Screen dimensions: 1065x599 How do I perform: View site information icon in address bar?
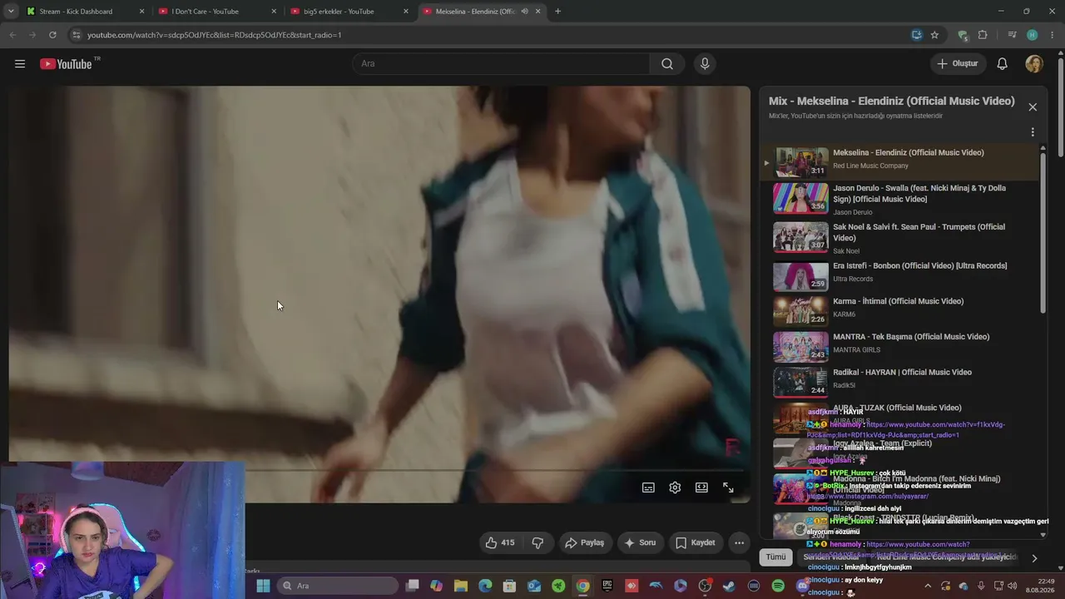tap(76, 35)
